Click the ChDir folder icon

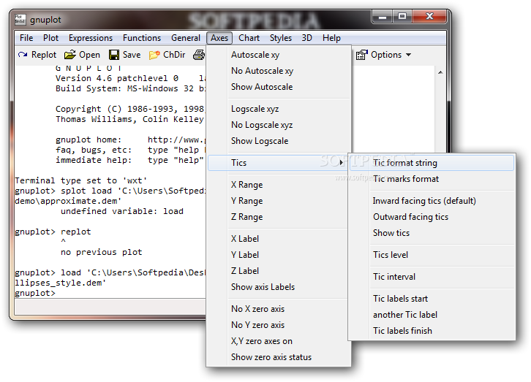pos(154,55)
